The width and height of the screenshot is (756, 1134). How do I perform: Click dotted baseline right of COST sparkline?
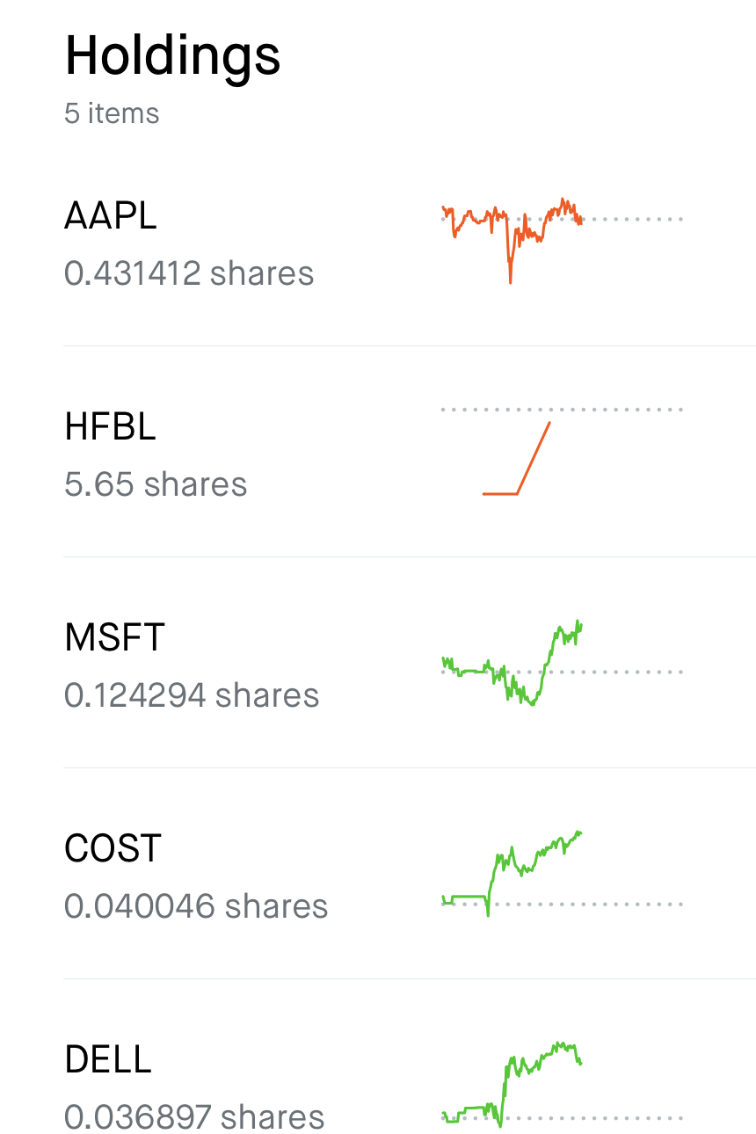click(x=633, y=905)
